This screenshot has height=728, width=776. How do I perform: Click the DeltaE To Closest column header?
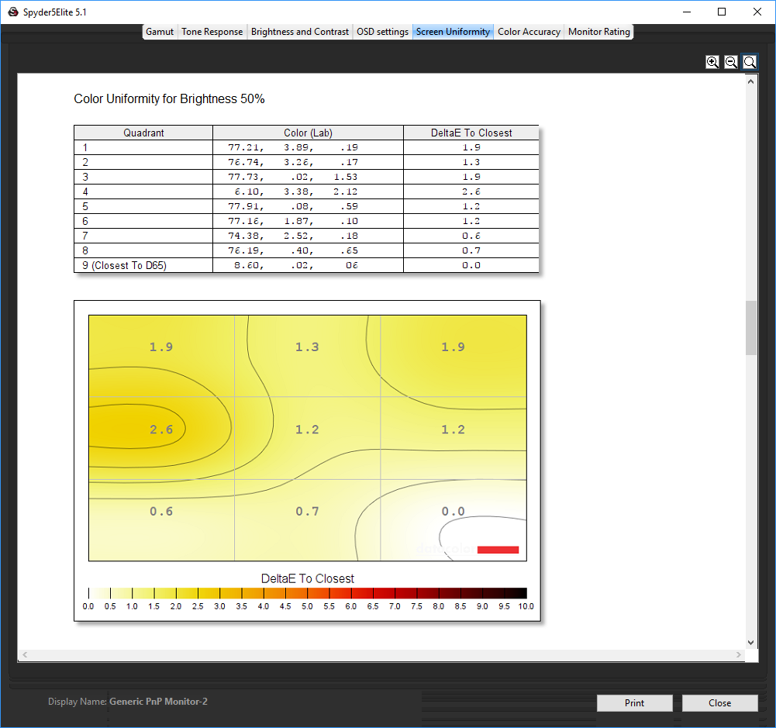(x=471, y=133)
